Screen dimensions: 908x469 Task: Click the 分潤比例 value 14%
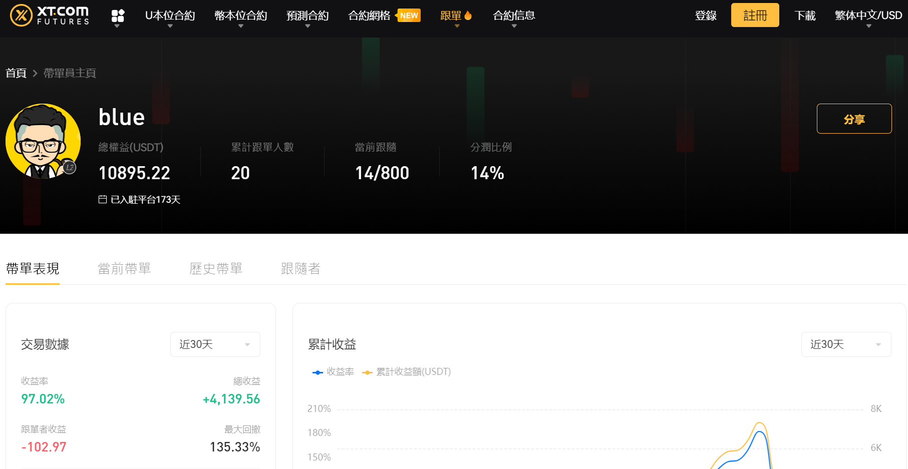[x=487, y=173]
